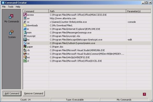Viewport: 153px width, 102px height.
Task: Click the EXCEL.EXE path cell
Action: tap(76, 61)
